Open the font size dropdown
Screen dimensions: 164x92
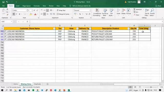(32, 10)
